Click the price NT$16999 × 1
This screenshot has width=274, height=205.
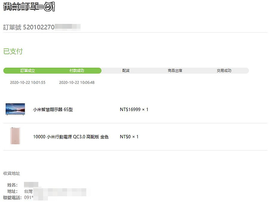134,110
